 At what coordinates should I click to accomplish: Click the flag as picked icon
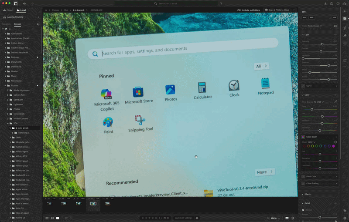pos(165,218)
